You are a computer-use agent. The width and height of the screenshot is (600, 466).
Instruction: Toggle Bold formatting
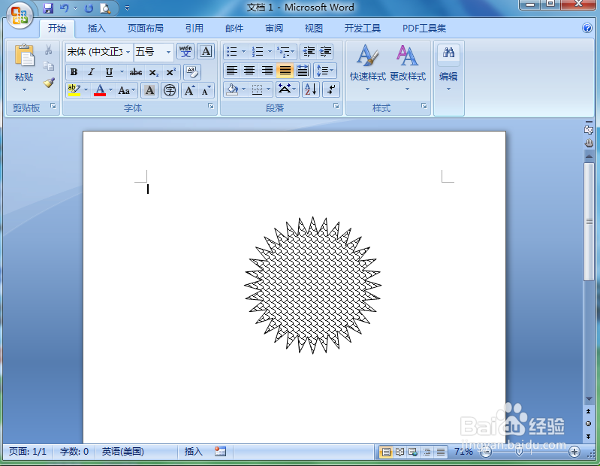click(x=74, y=71)
